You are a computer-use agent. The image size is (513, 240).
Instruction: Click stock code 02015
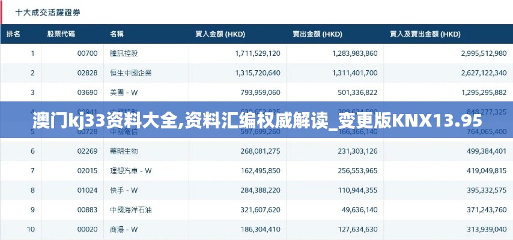pyautogui.click(x=87, y=170)
